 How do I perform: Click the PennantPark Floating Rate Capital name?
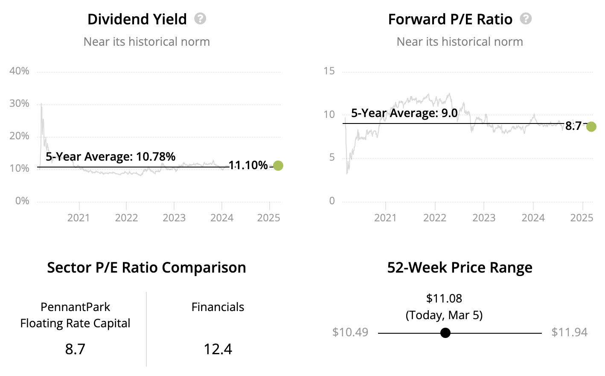coord(75,315)
